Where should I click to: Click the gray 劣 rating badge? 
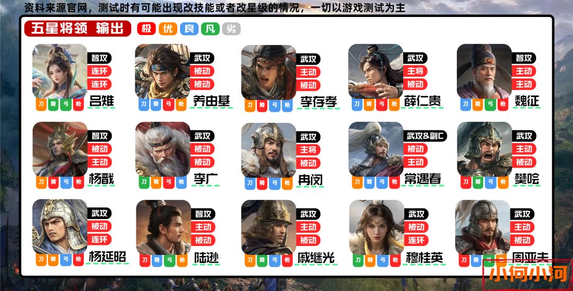coord(231,29)
